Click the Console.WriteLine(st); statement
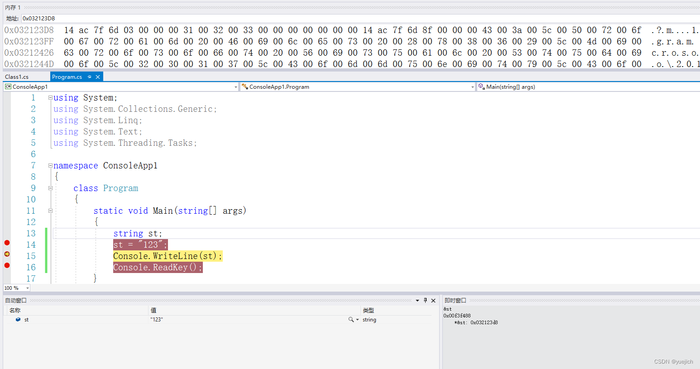The image size is (700, 369). [168, 256]
